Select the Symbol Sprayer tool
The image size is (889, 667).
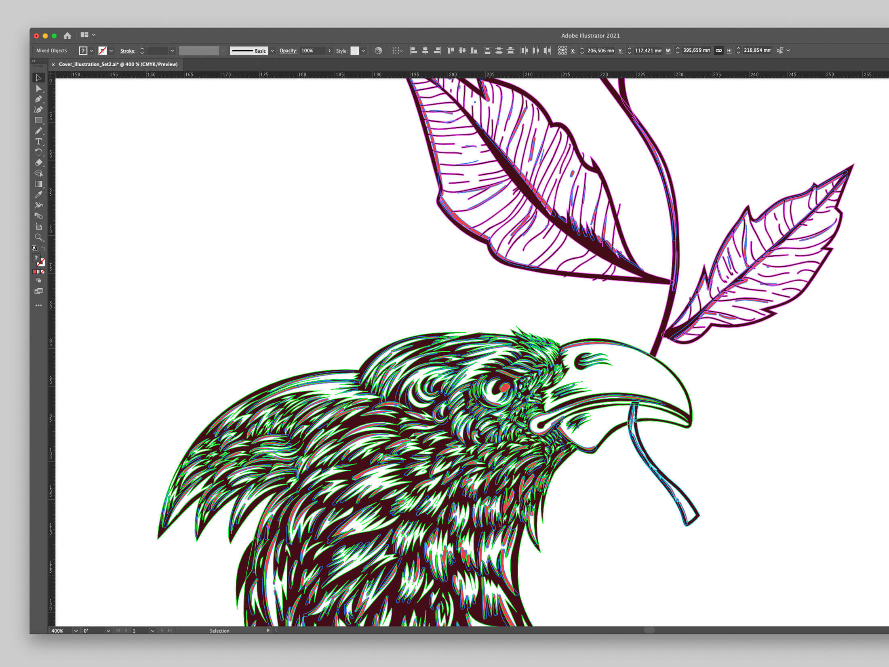tap(39, 205)
